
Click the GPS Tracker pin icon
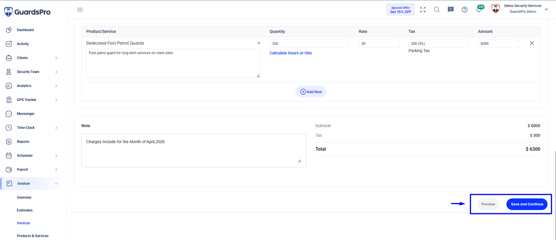(9, 100)
